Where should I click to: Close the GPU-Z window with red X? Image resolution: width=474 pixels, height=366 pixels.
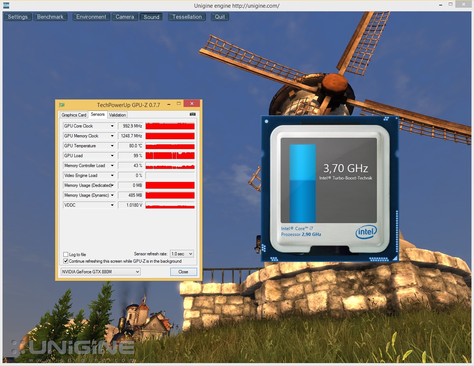pos(192,104)
